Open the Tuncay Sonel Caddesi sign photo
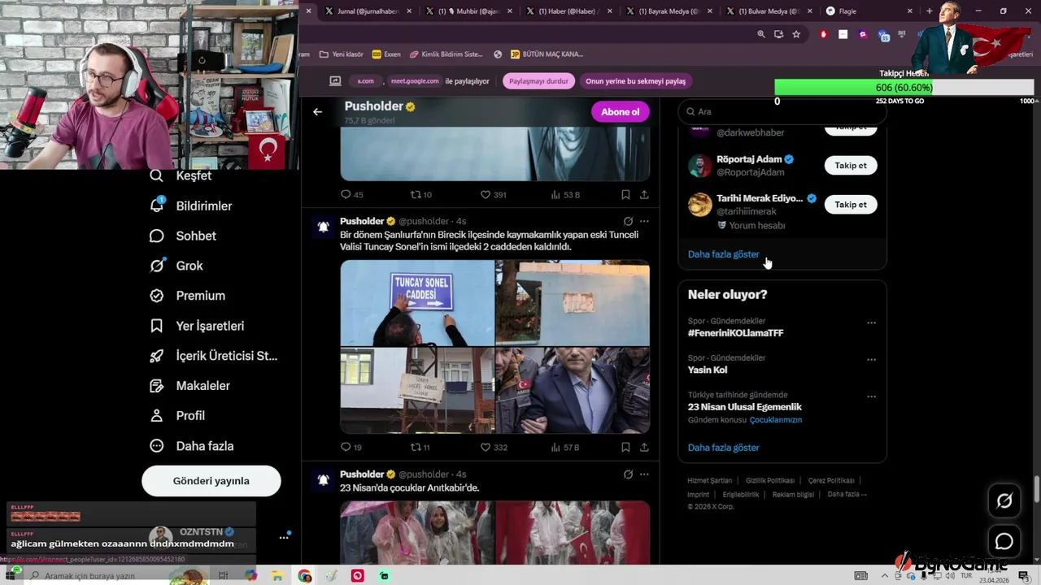This screenshot has width=1041, height=585. pyautogui.click(x=417, y=303)
